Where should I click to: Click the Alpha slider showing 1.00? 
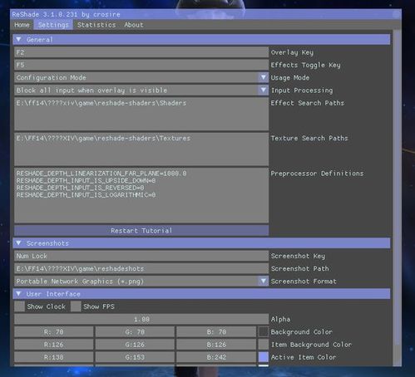point(141,319)
